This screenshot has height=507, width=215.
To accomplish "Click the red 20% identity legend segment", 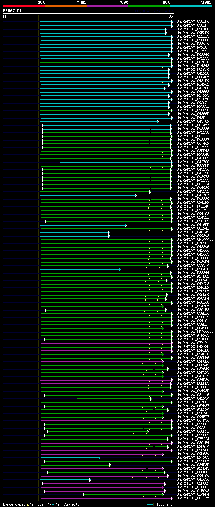I will (24, 6).
